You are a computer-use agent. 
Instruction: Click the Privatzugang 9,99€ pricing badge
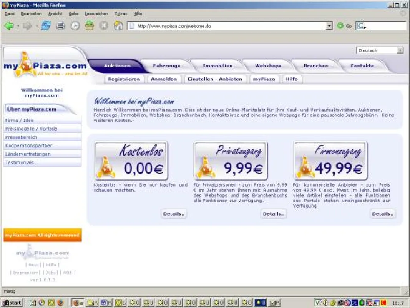tap(231, 161)
